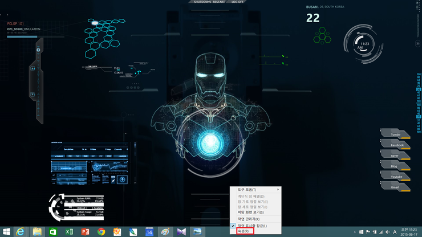
Task: Click the Windows logo tray icon
Action: pyautogui.click(x=361, y=232)
